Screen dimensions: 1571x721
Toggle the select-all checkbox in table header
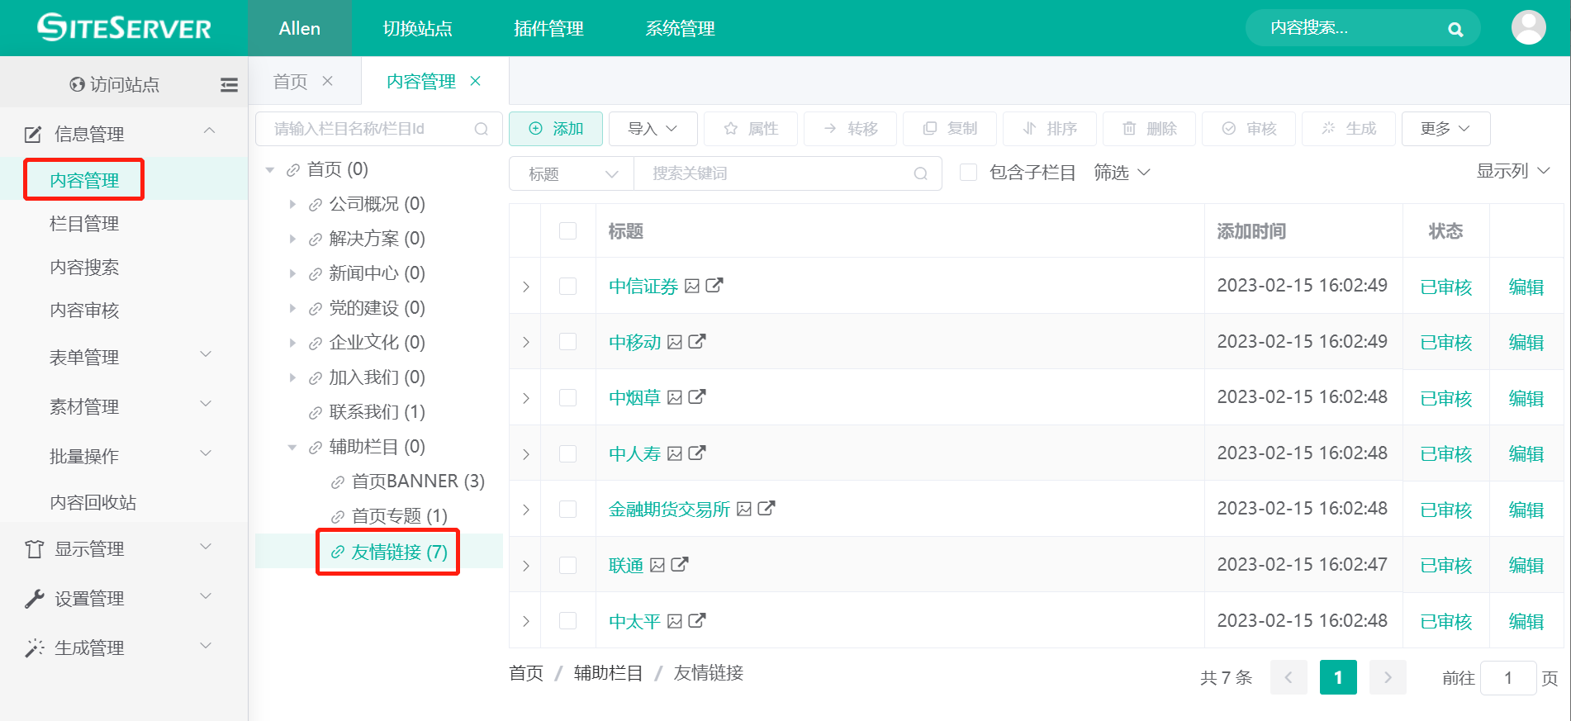coord(567,230)
